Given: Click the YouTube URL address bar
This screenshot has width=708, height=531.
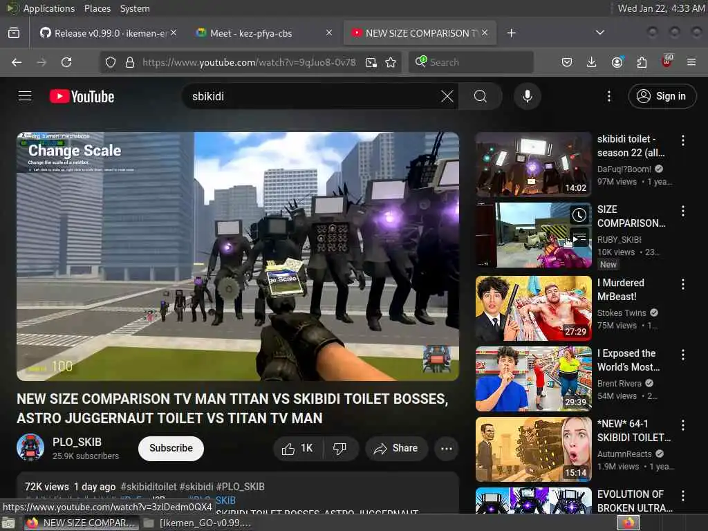Looking at the screenshot, I should pos(249,62).
